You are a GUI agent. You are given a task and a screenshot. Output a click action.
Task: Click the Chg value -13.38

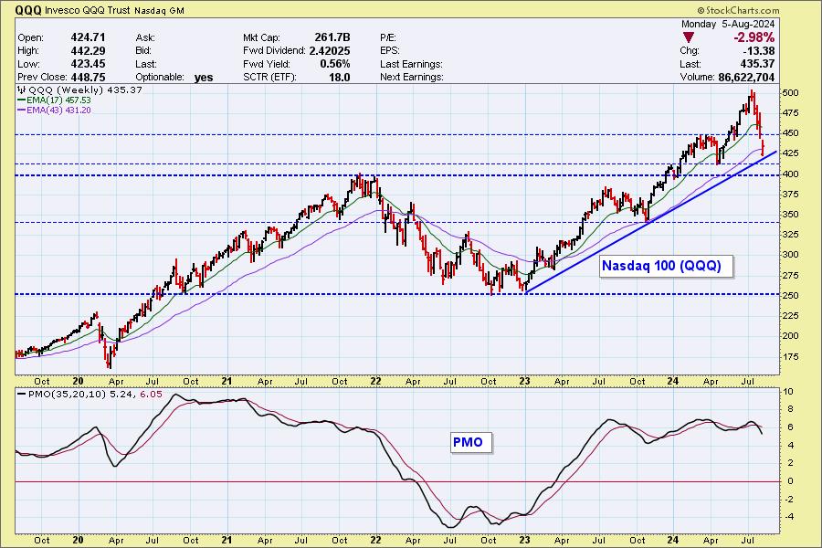point(758,50)
